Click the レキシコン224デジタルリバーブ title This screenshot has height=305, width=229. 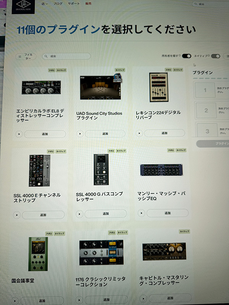[x=158, y=115]
